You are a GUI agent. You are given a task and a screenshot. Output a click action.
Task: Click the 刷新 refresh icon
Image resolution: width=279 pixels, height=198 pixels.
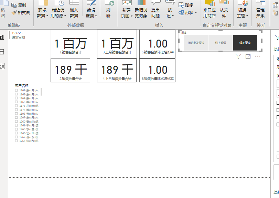(x=110, y=3)
